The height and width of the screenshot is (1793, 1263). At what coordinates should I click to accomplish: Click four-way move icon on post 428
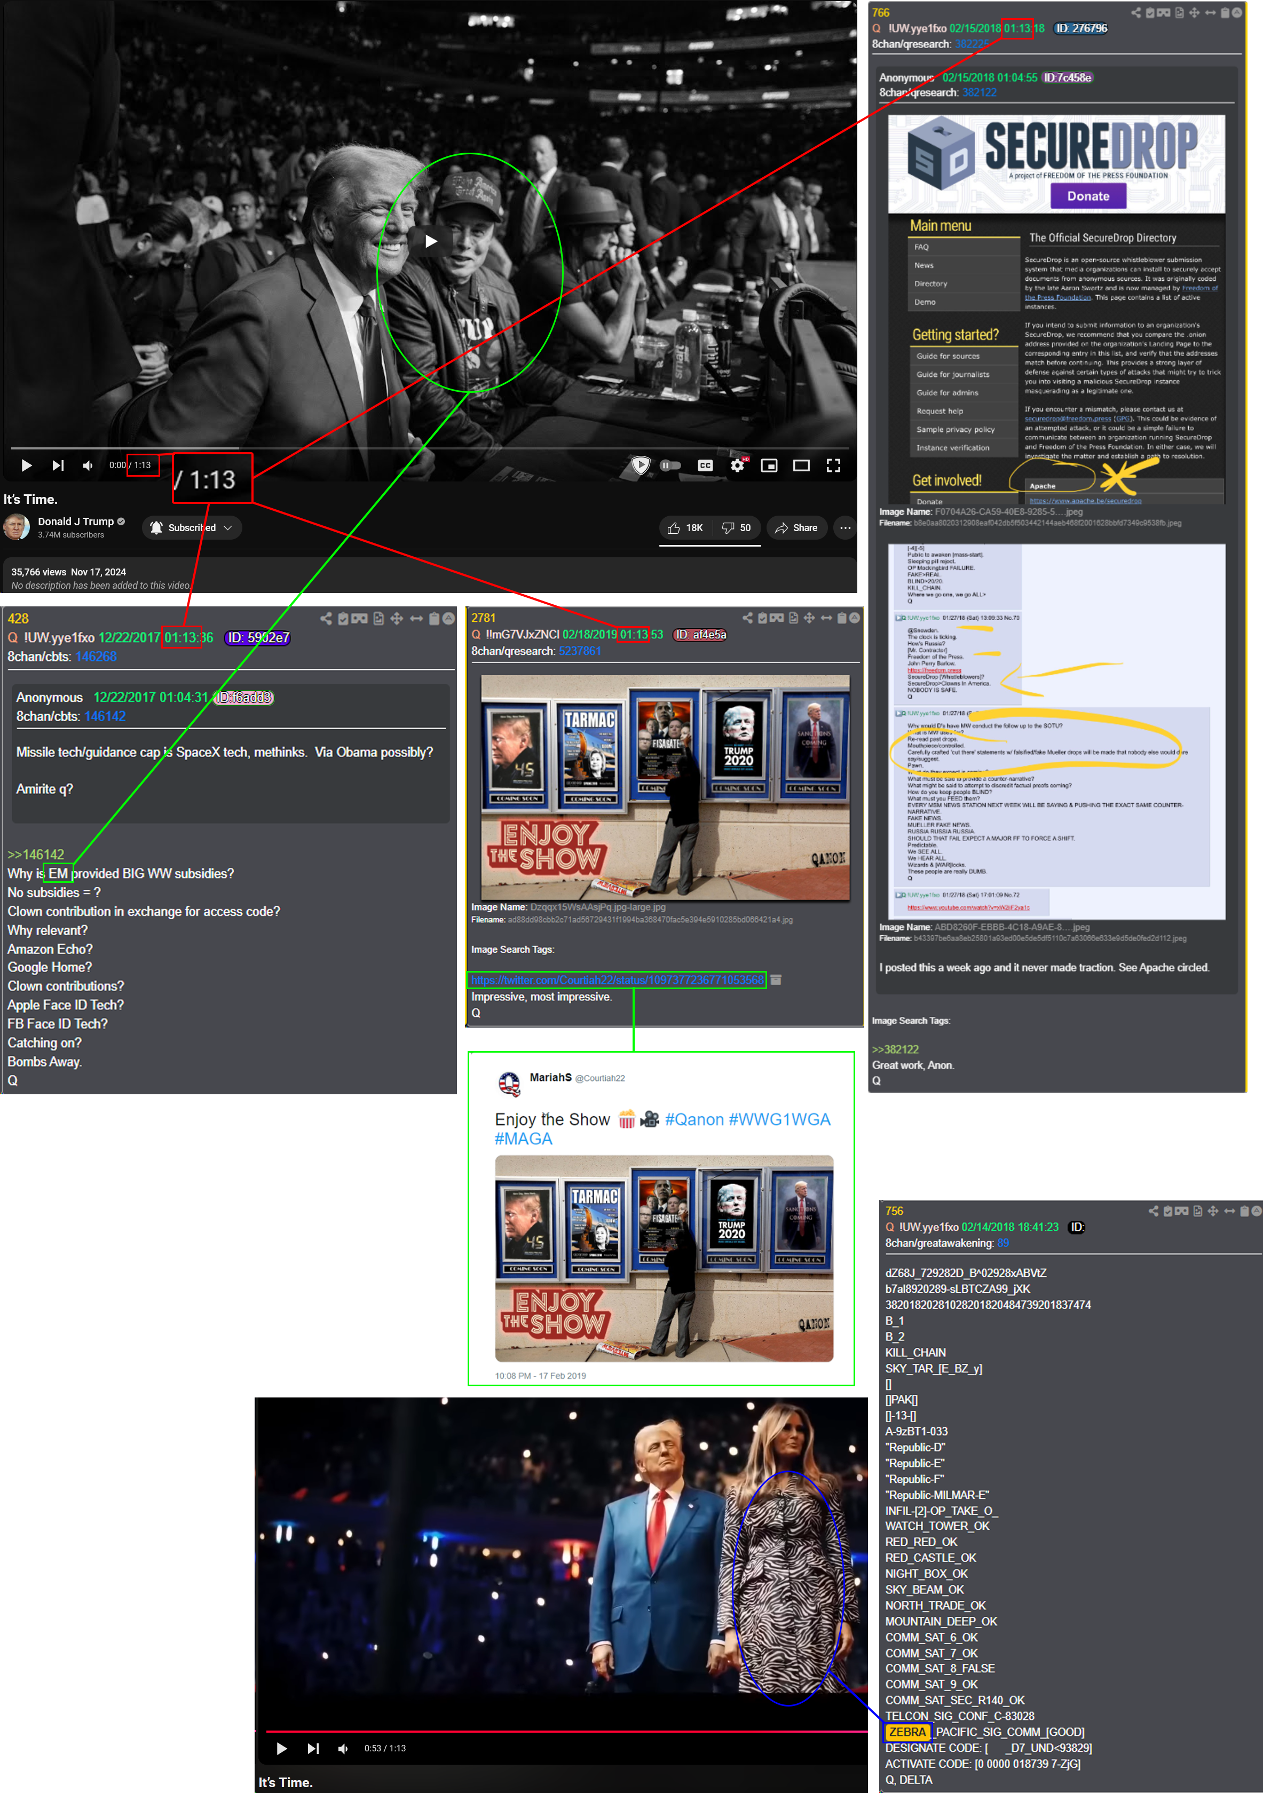[397, 619]
